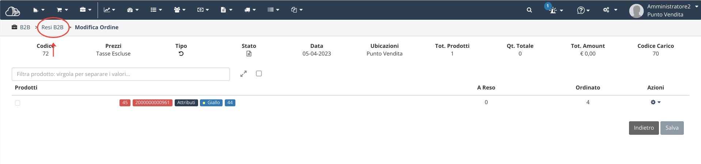Open the barcode menu

pyautogui.click(x=273, y=10)
